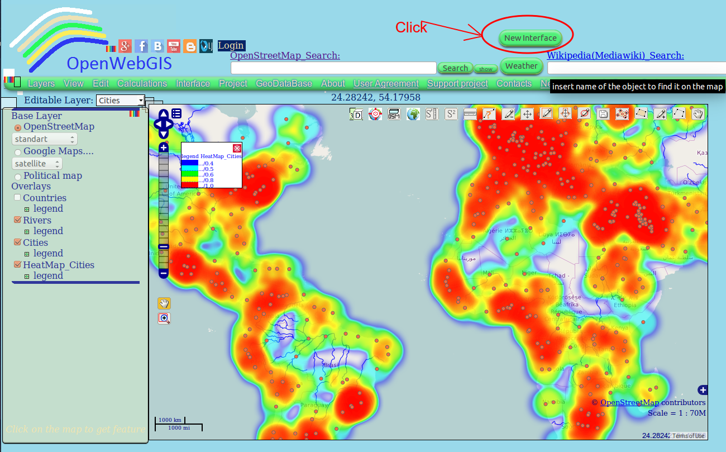Activate the hand pan tool on the toolbar
This screenshot has height=452, width=726.
click(698, 113)
